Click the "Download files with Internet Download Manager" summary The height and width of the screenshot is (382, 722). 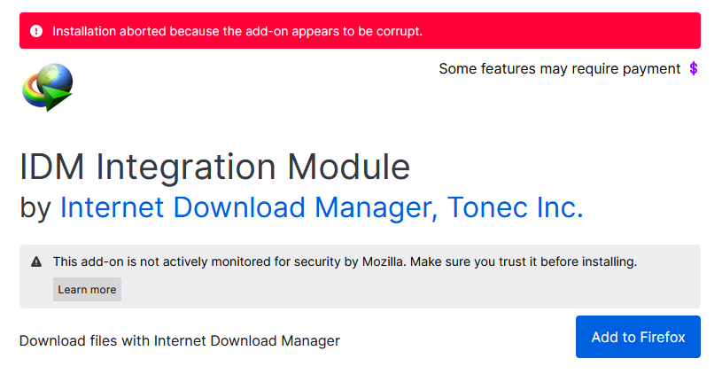(x=180, y=340)
